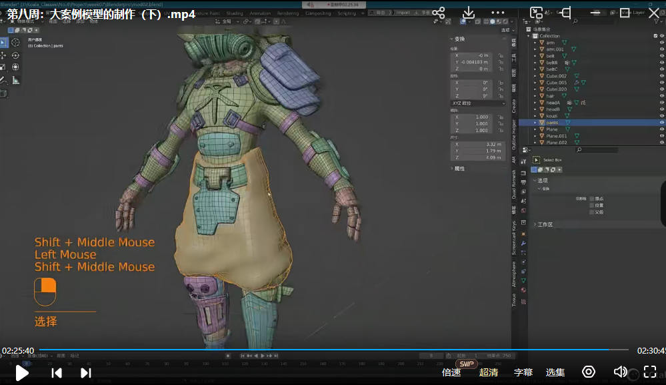
Task: Click the download icon in the video header
Action: (469, 13)
